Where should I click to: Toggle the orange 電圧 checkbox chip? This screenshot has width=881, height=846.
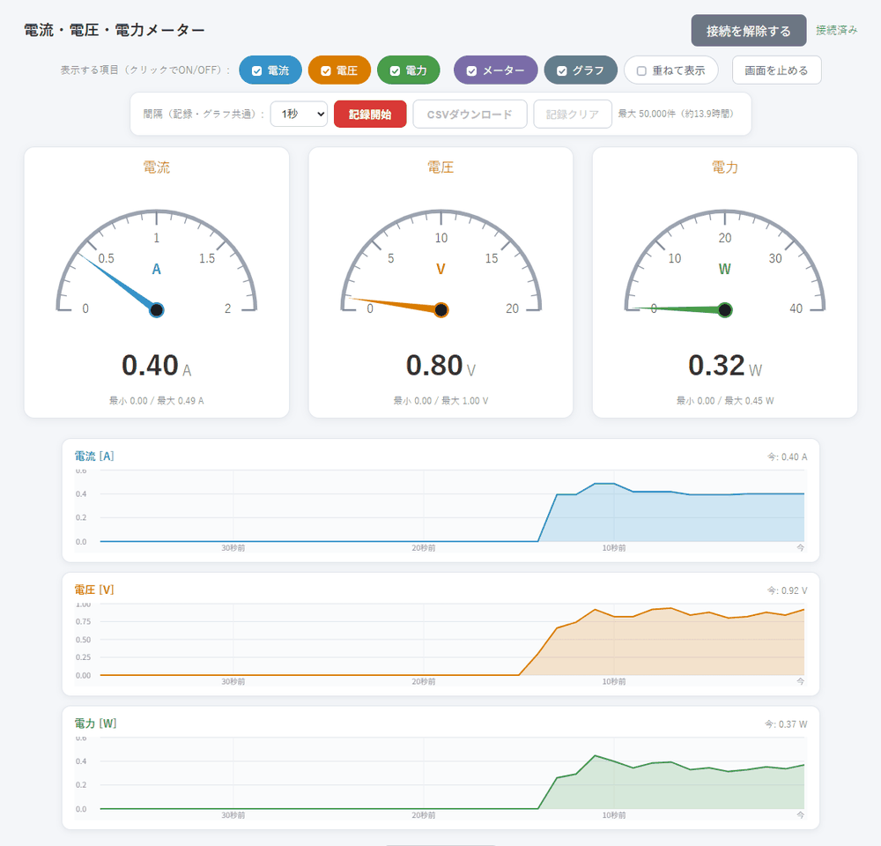tap(339, 70)
